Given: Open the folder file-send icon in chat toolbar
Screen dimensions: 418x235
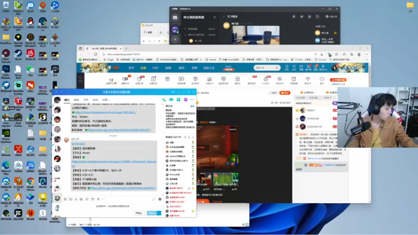Looking at the screenshot, I should pyautogui.click(x=81, y=199).
